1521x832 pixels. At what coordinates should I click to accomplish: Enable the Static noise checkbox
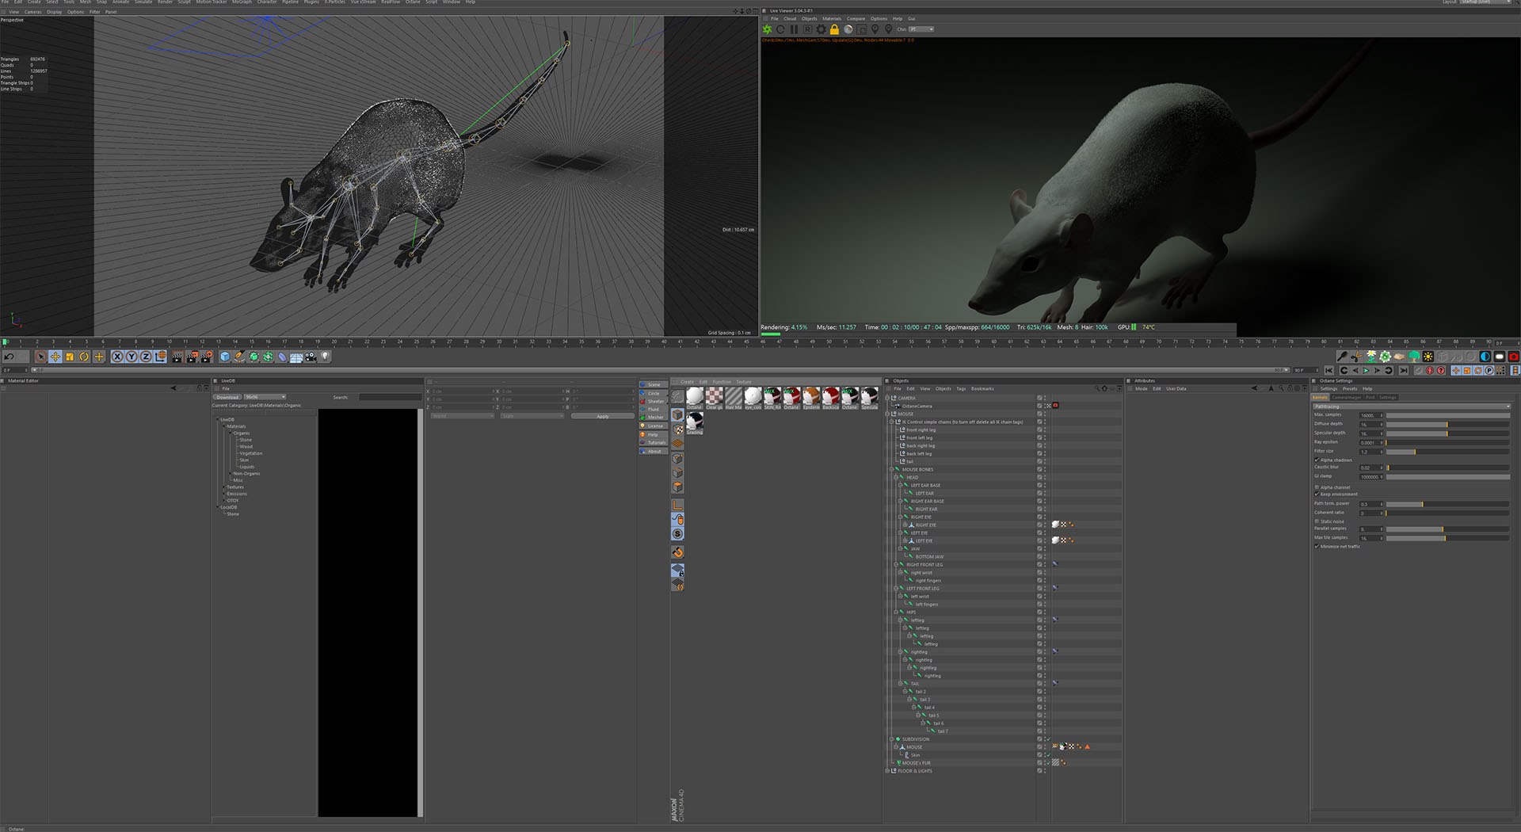(1317, 521)
